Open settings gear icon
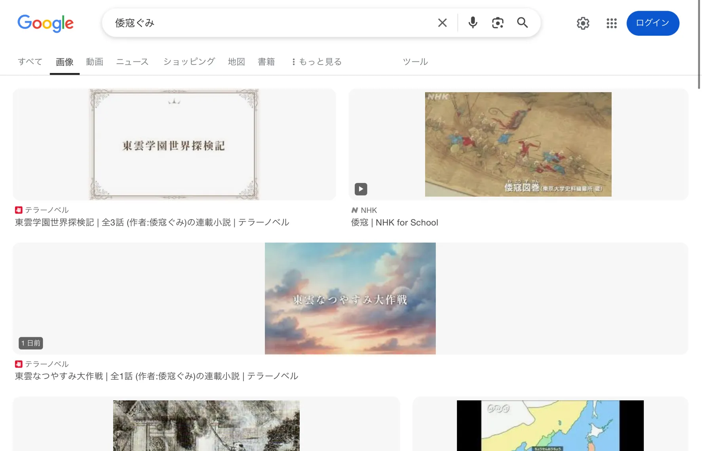Image resolution: width=702 pixels, height=451 pixels. 583,23
